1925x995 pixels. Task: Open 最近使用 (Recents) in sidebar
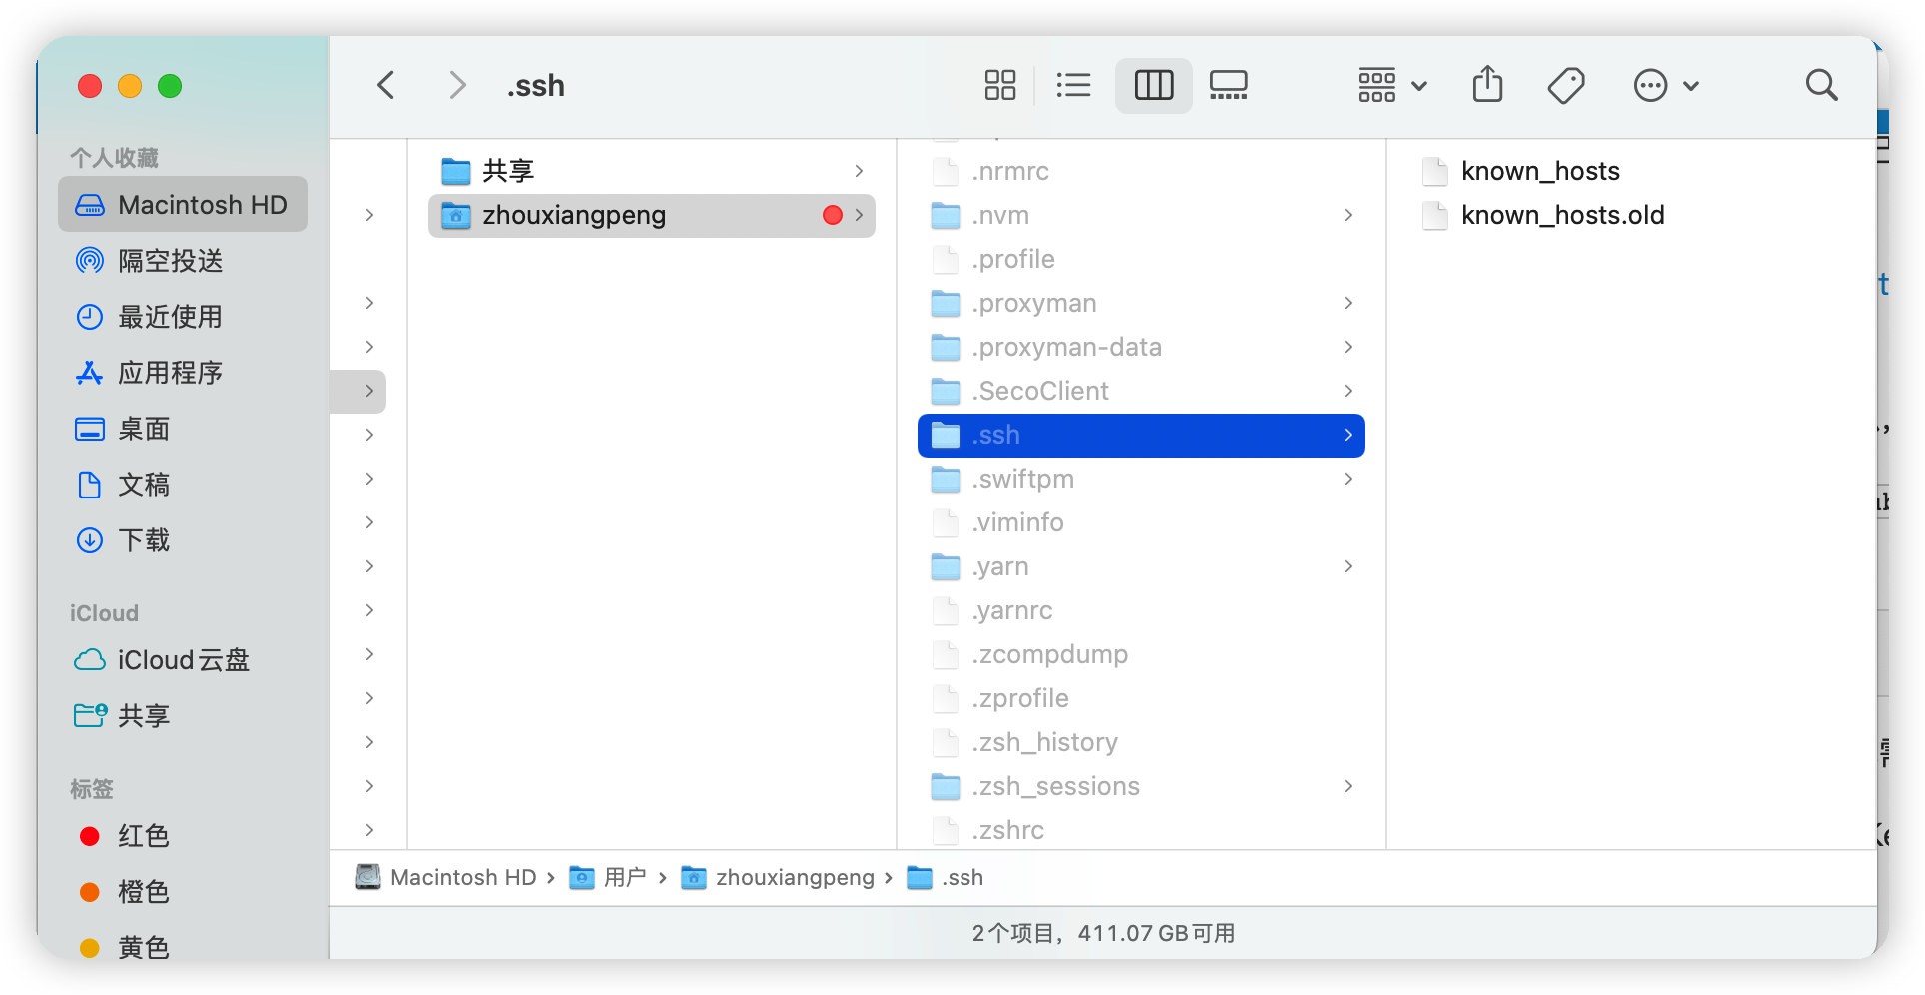click(x=183, y=317)
